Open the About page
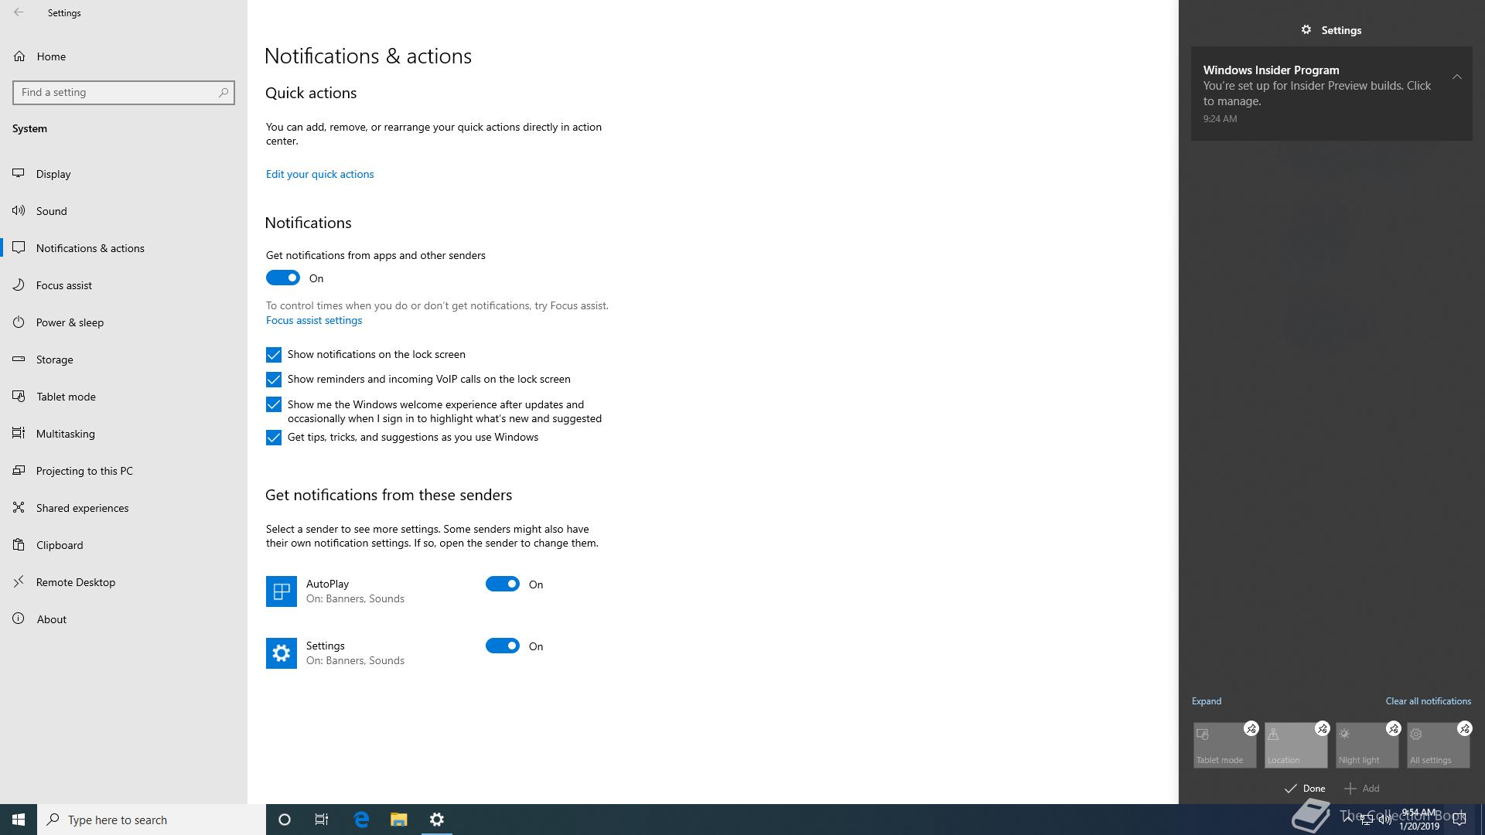The height and width of the screenshot is (835, 1485). pos(124,619)
